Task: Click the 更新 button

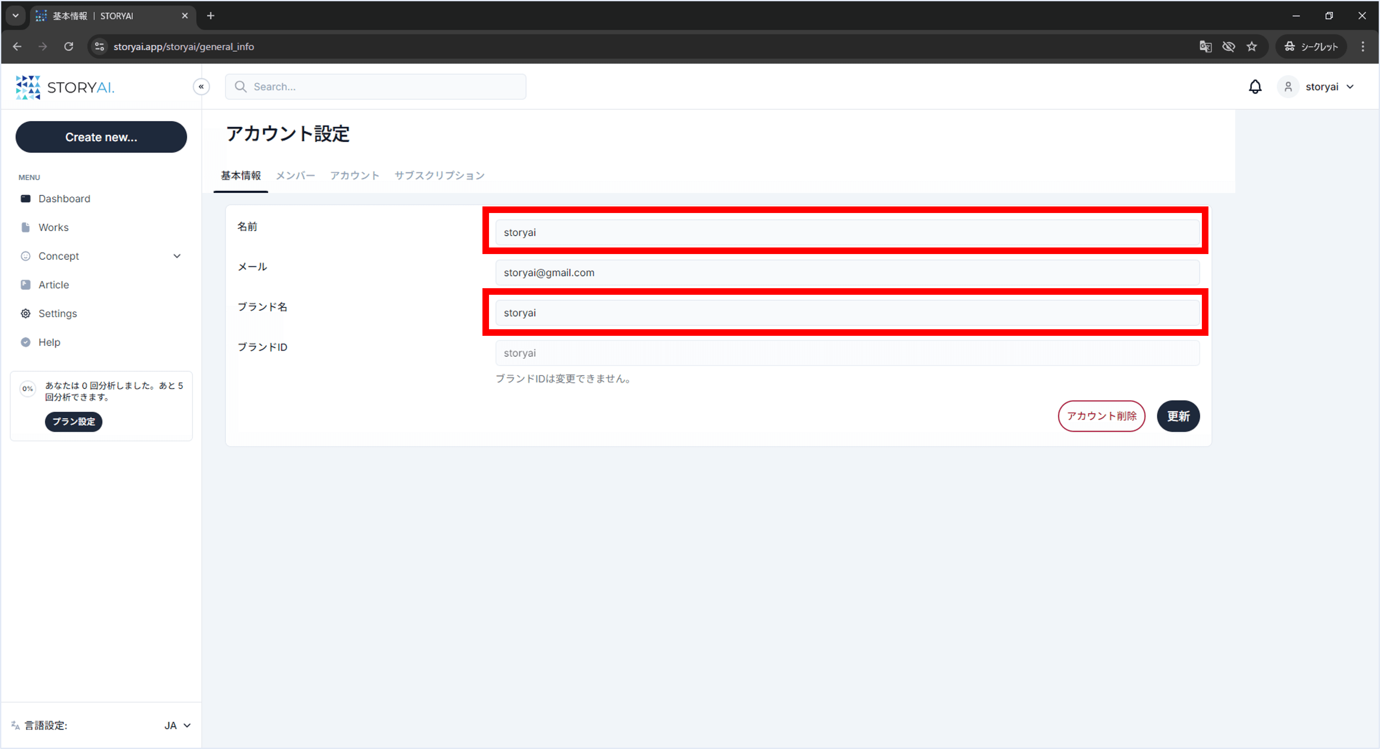Action: (x=1178, y=416)
